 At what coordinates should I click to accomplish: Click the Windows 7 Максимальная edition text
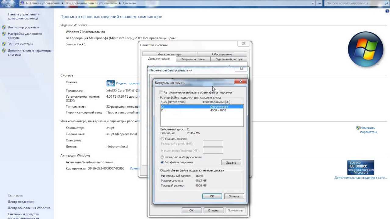[x=85, y=32]
